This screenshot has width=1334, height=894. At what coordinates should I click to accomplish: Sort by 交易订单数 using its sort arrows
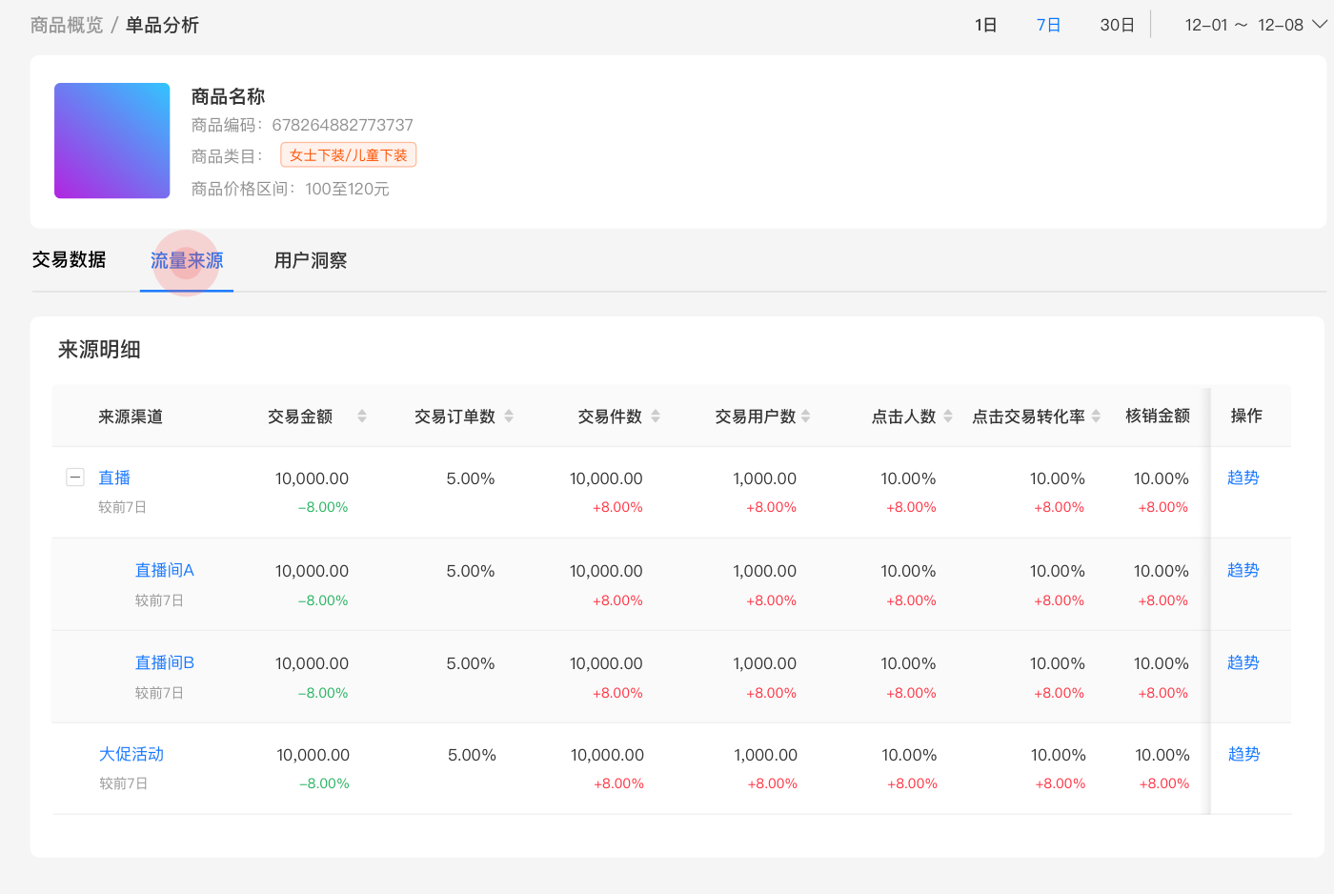pyautogui.click(x=510, y=416)
